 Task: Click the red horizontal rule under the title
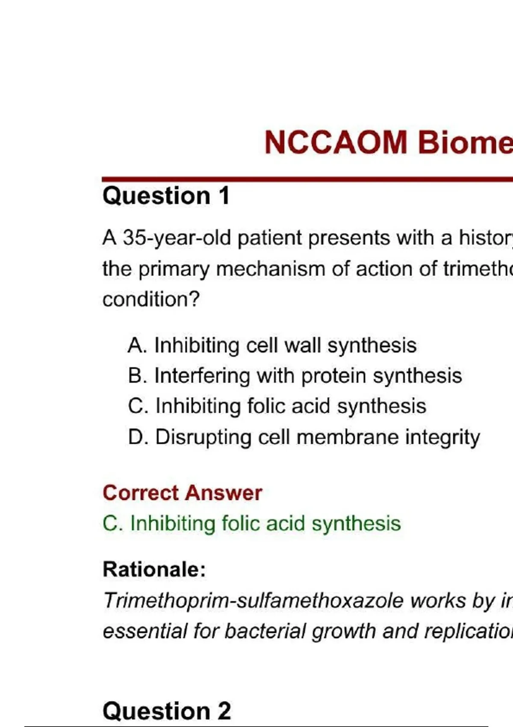tap(307, 180)
